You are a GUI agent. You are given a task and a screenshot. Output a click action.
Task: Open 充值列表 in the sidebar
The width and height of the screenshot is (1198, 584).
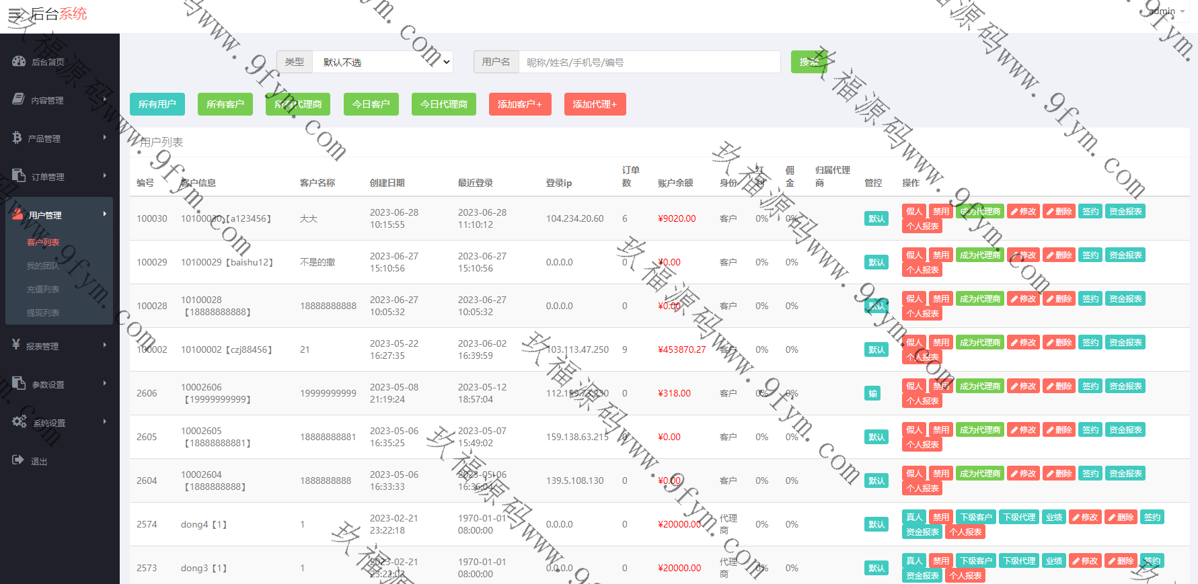point(43,290)
